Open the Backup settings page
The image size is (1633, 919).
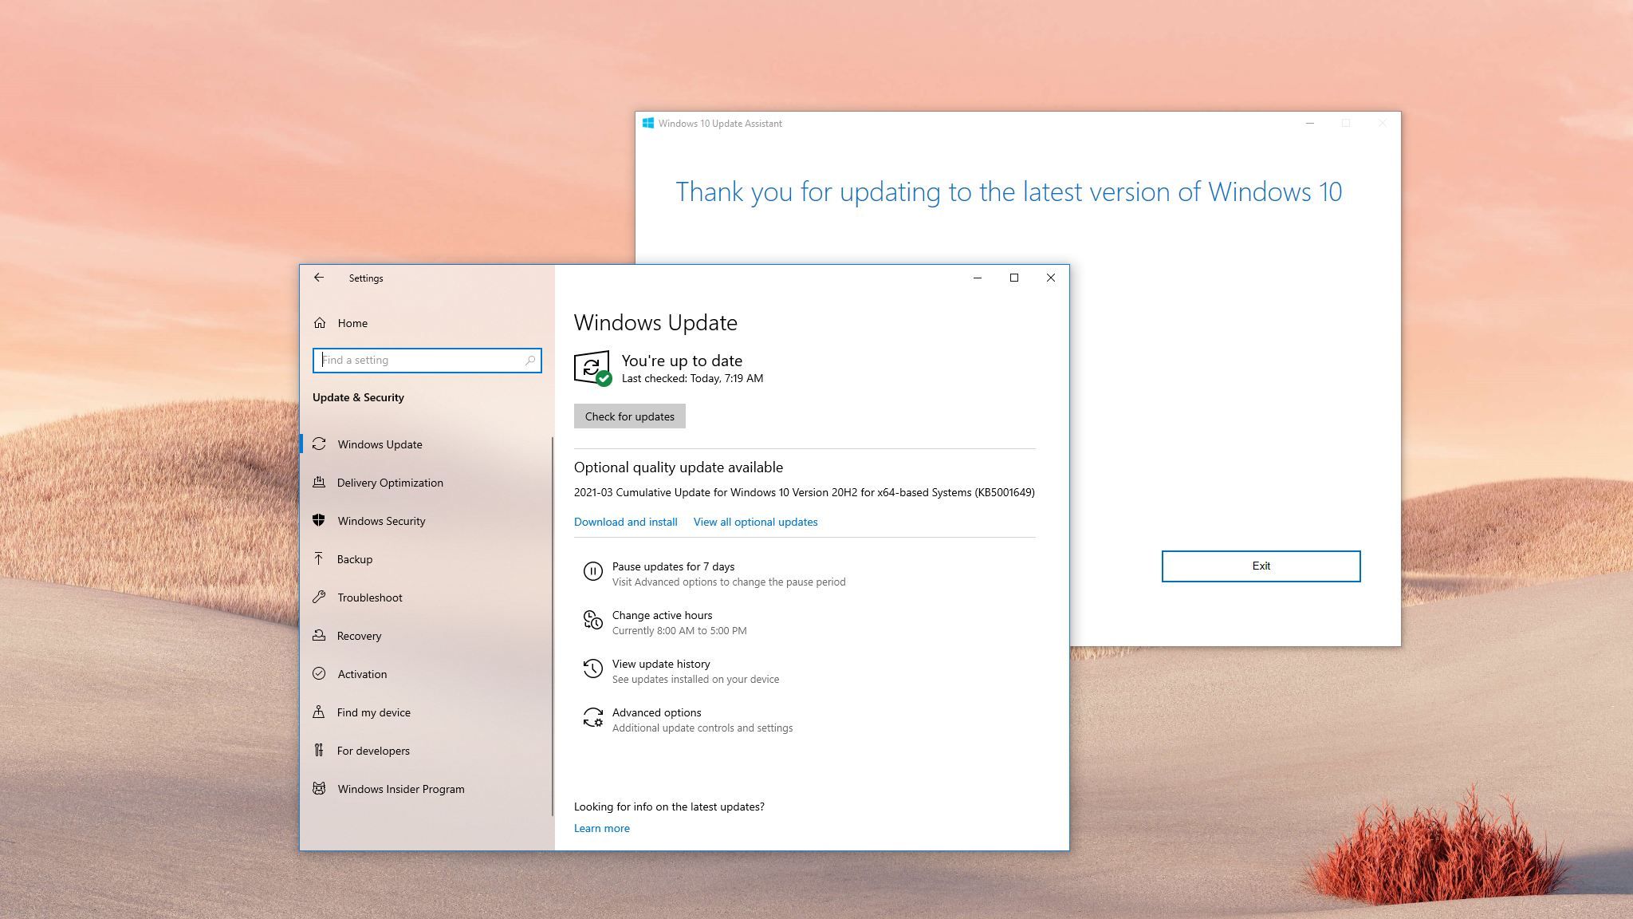(x=354, y=559)
